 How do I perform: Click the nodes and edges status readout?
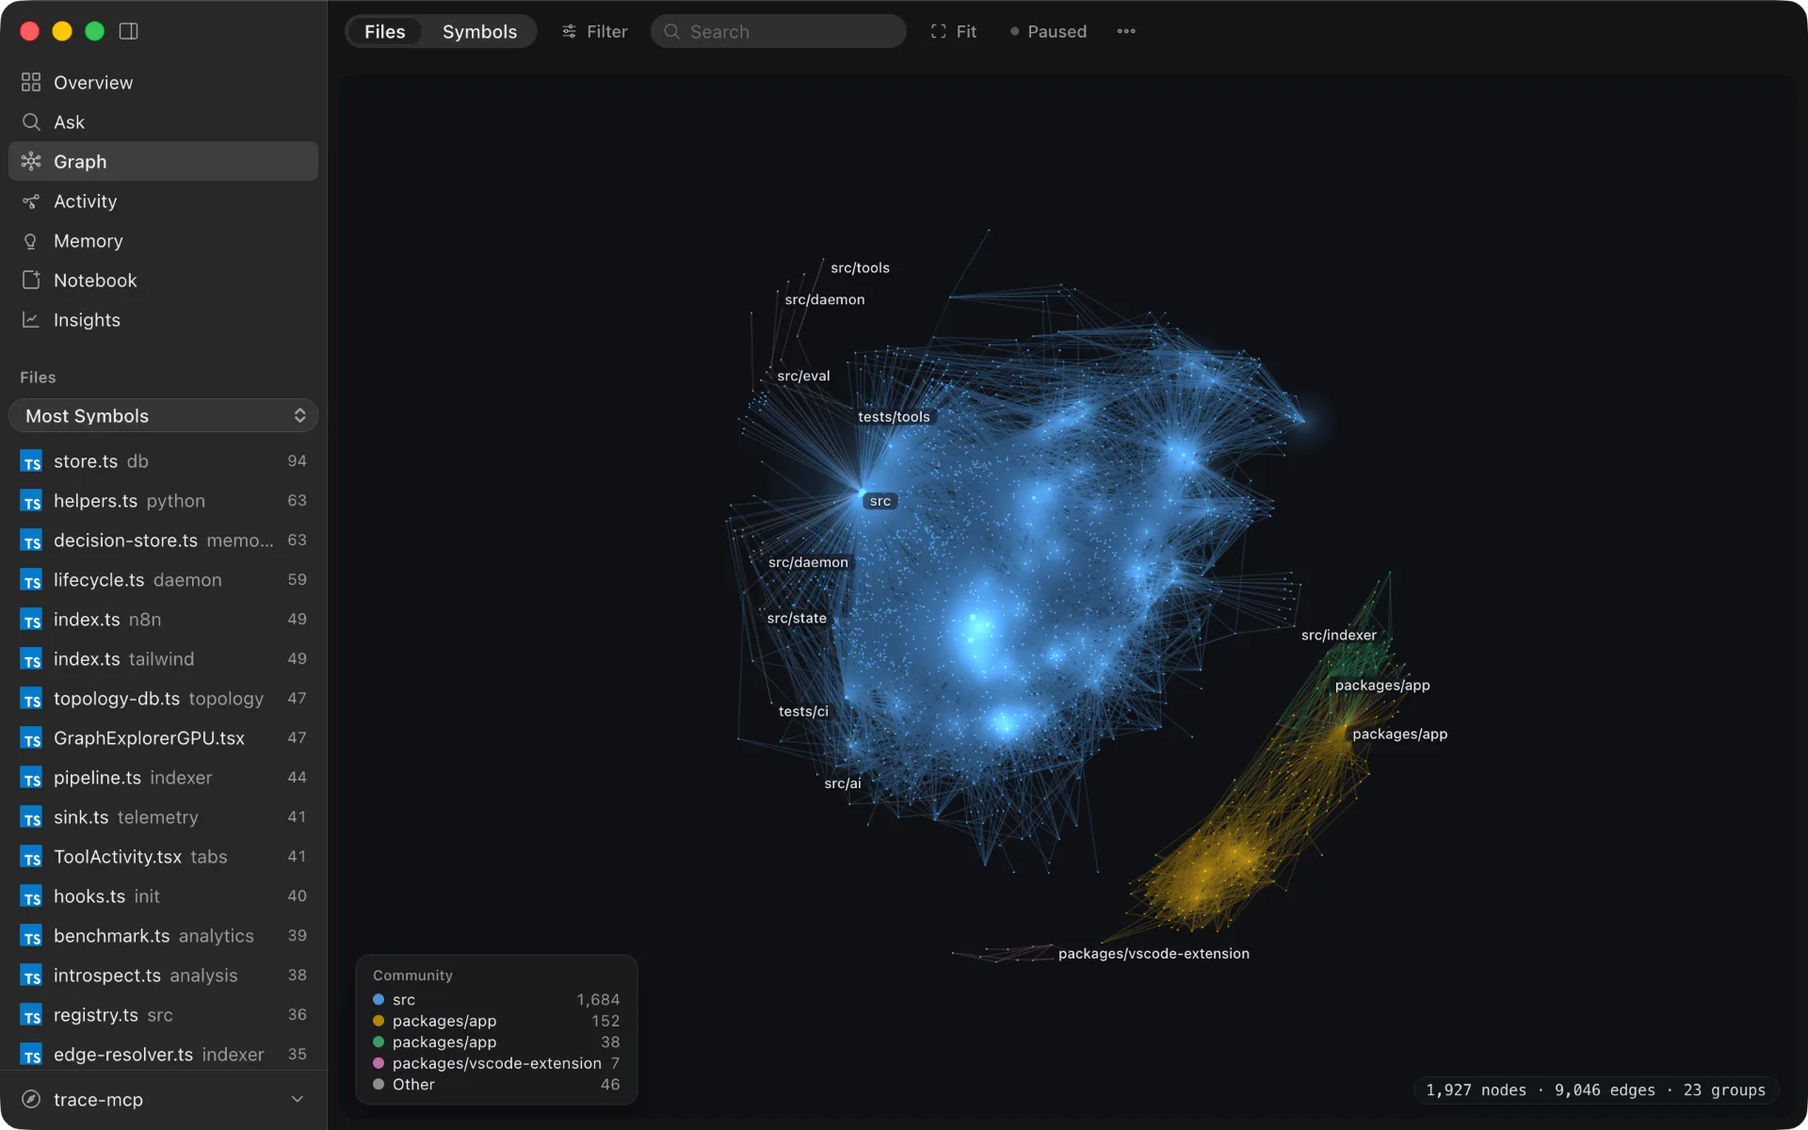click(1595, 1090)
